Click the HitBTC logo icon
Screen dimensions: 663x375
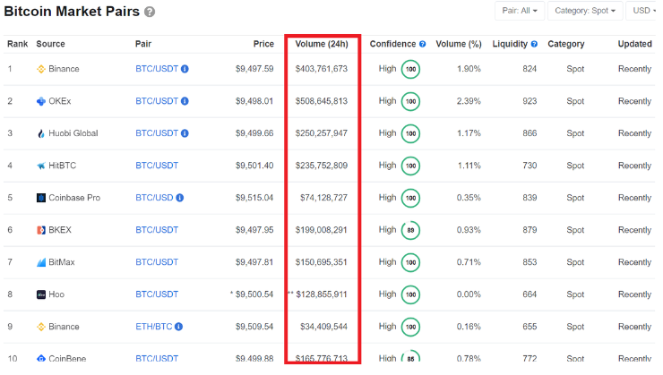41,166
